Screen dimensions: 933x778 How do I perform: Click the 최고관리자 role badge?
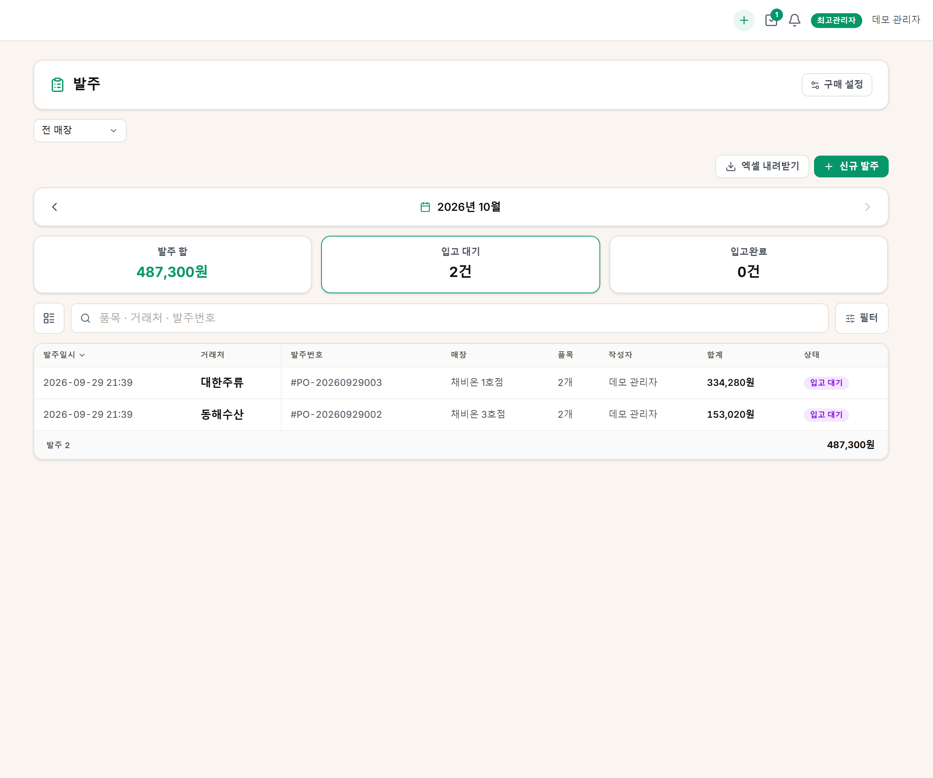pyautogui.click(x=836, y=20)
